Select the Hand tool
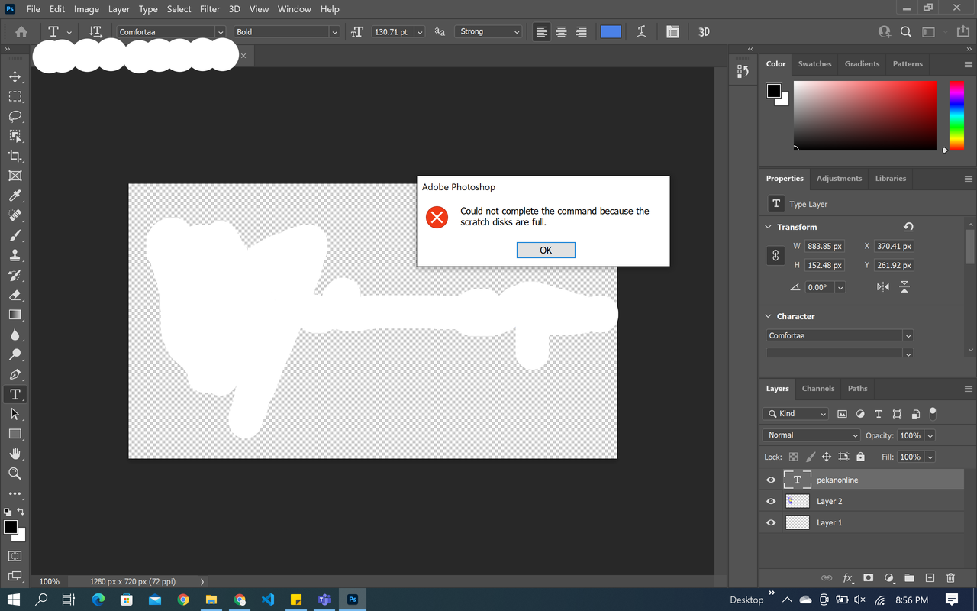This screenshot has height=611, width=977. (x=15, y=454)
